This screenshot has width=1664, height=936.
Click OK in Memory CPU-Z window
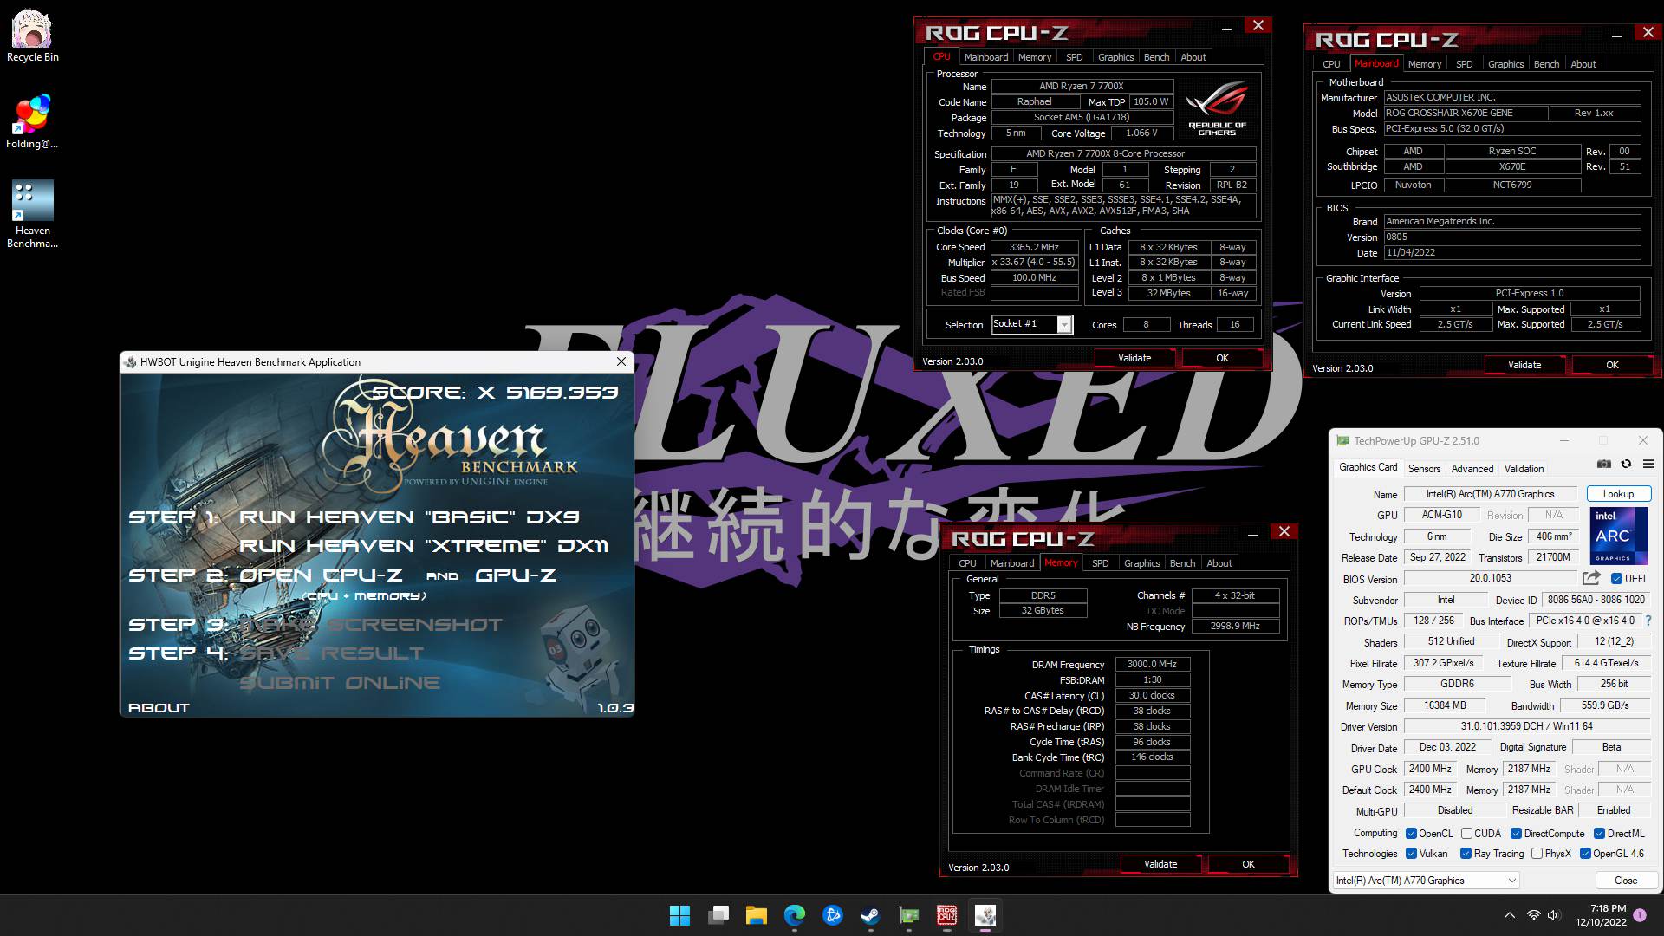1248,864
